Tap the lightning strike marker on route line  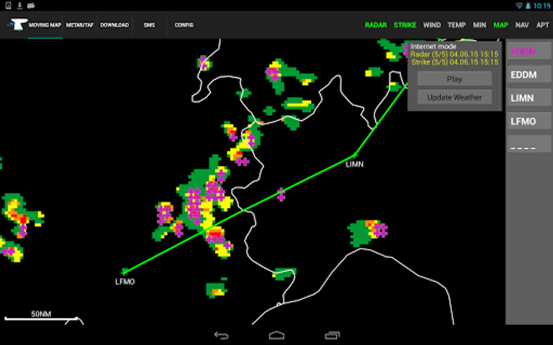click(281, 194)
